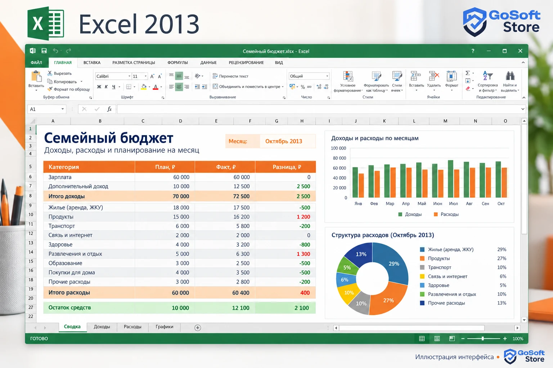Open the Графики sheet tab

[165, 327]
